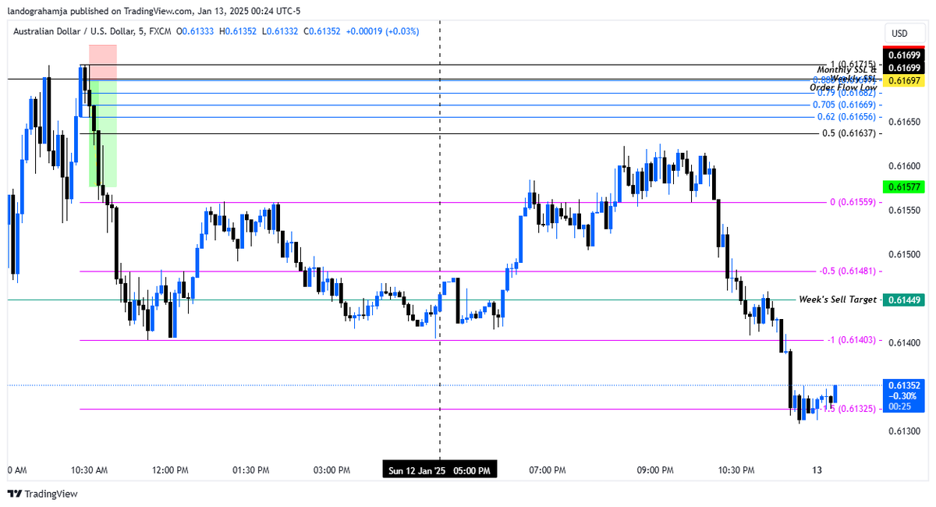This screenshot has height=507, width=936.
Task: Click the Sun 12 Jan '25 05:00 PM time marker
Action: coord(440,470)
